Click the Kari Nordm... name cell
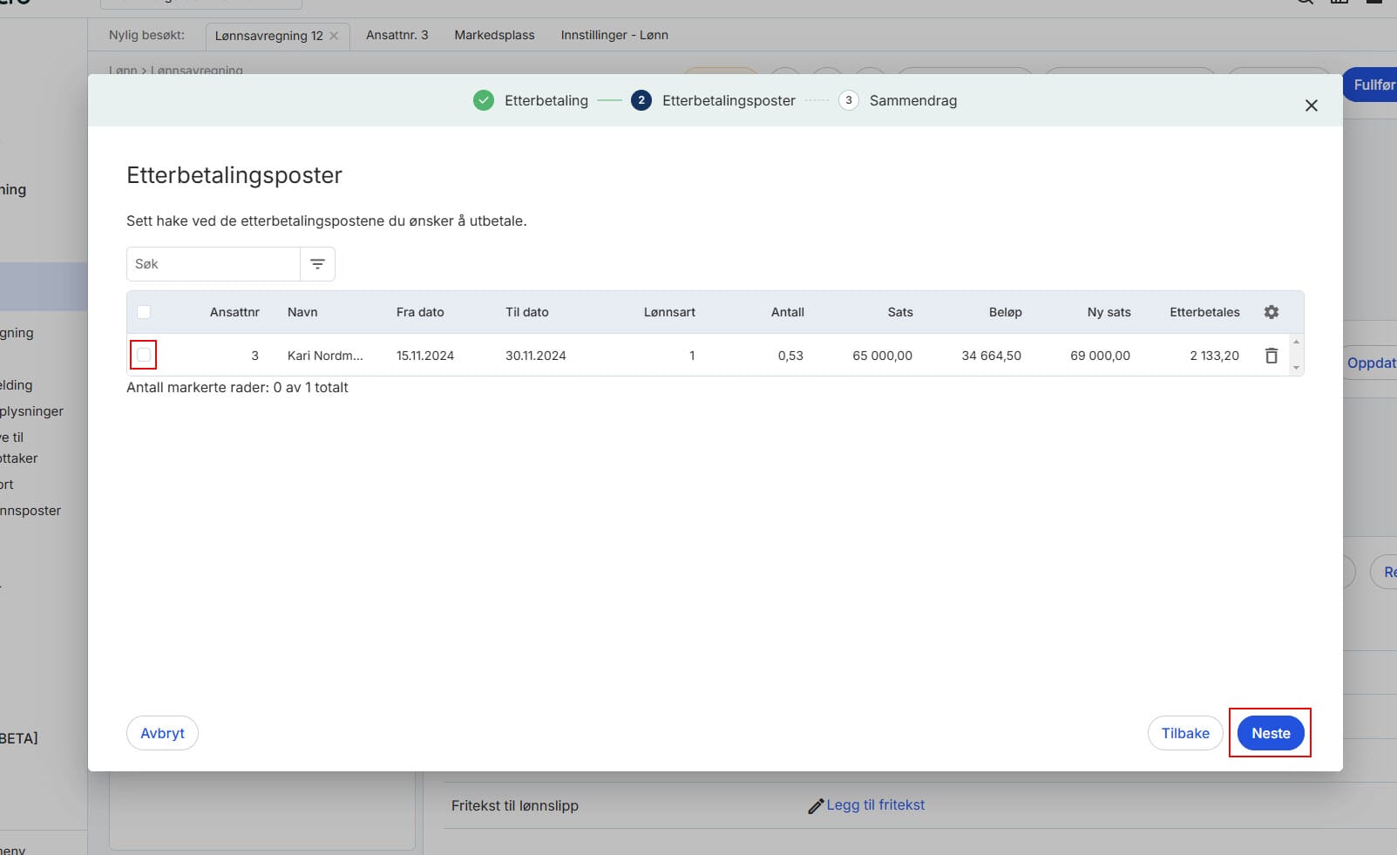 pyautogui.click(x=325, y=356)
